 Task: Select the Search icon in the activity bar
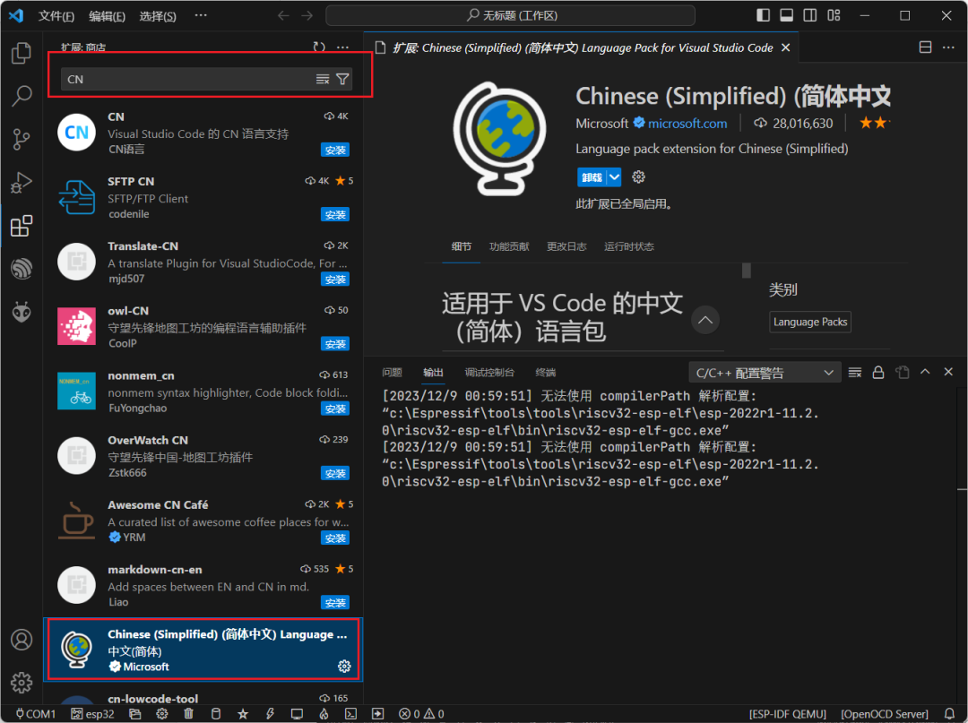[x=22, y=96]
